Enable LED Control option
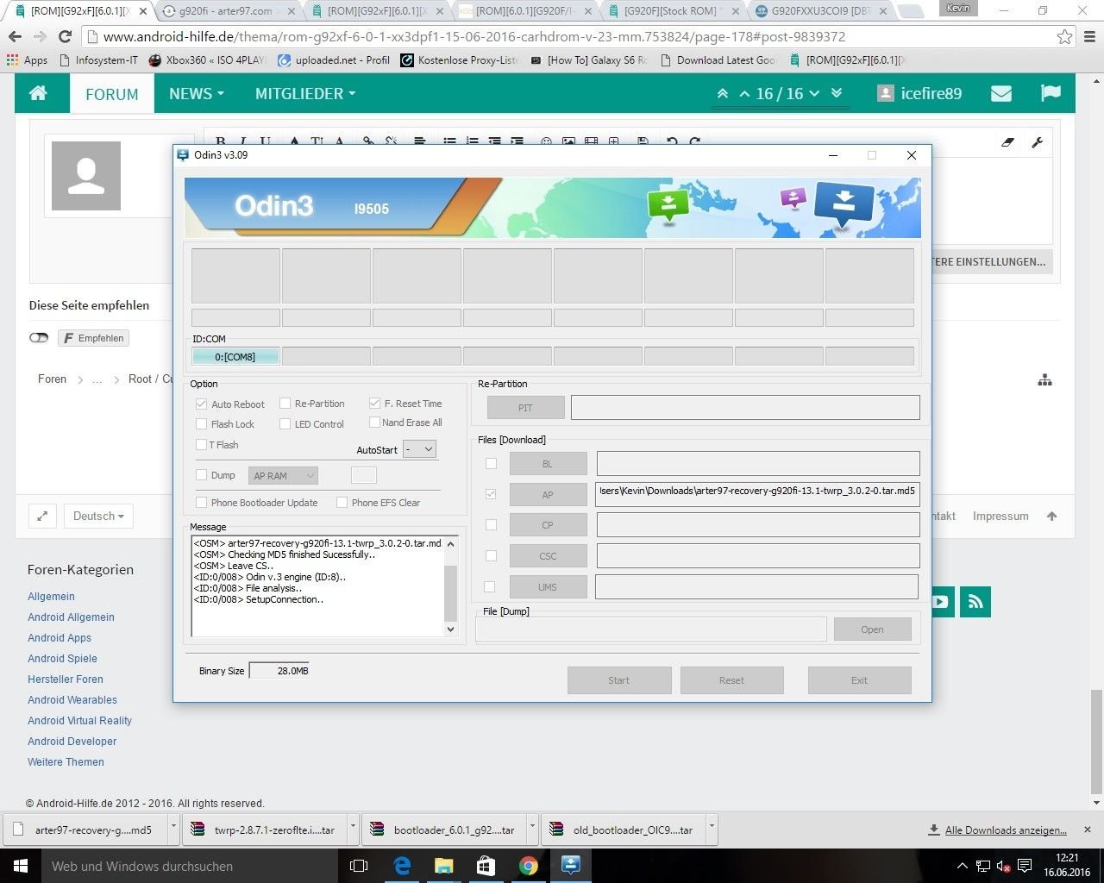This screenshot has width=1104, height=883. pyautogui.click(x=285, y=424)
